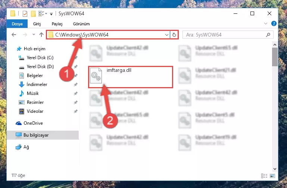The image size is (287, 188).
Task: Open recent locations dropdown arrow
Action: [34, 34]
